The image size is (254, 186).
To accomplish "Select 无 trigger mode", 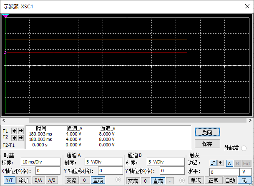I will [x=244, y=180].
